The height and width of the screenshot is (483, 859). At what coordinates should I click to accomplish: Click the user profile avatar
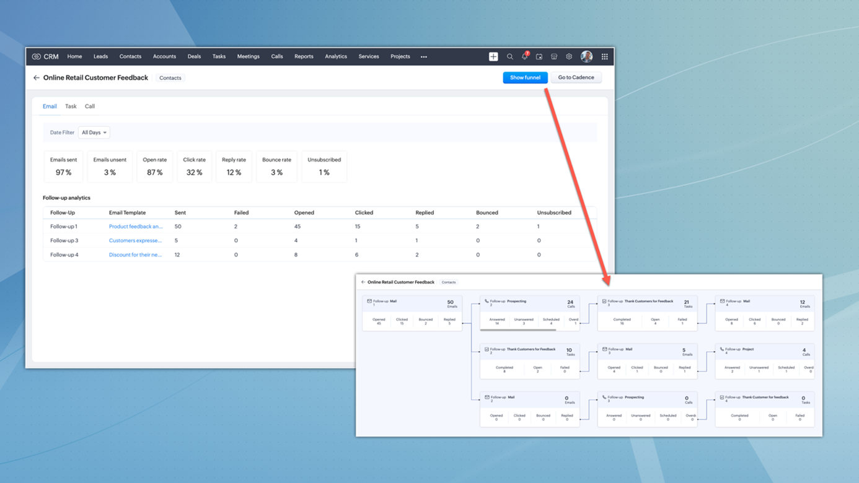586,56
